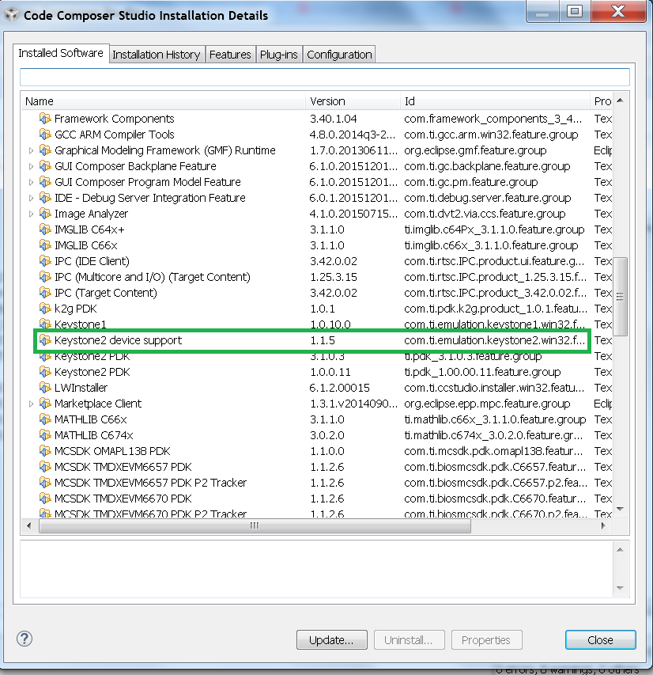Click the MATHLIB C66x feature icon
The image size is (653, 675).
point(45,419)
